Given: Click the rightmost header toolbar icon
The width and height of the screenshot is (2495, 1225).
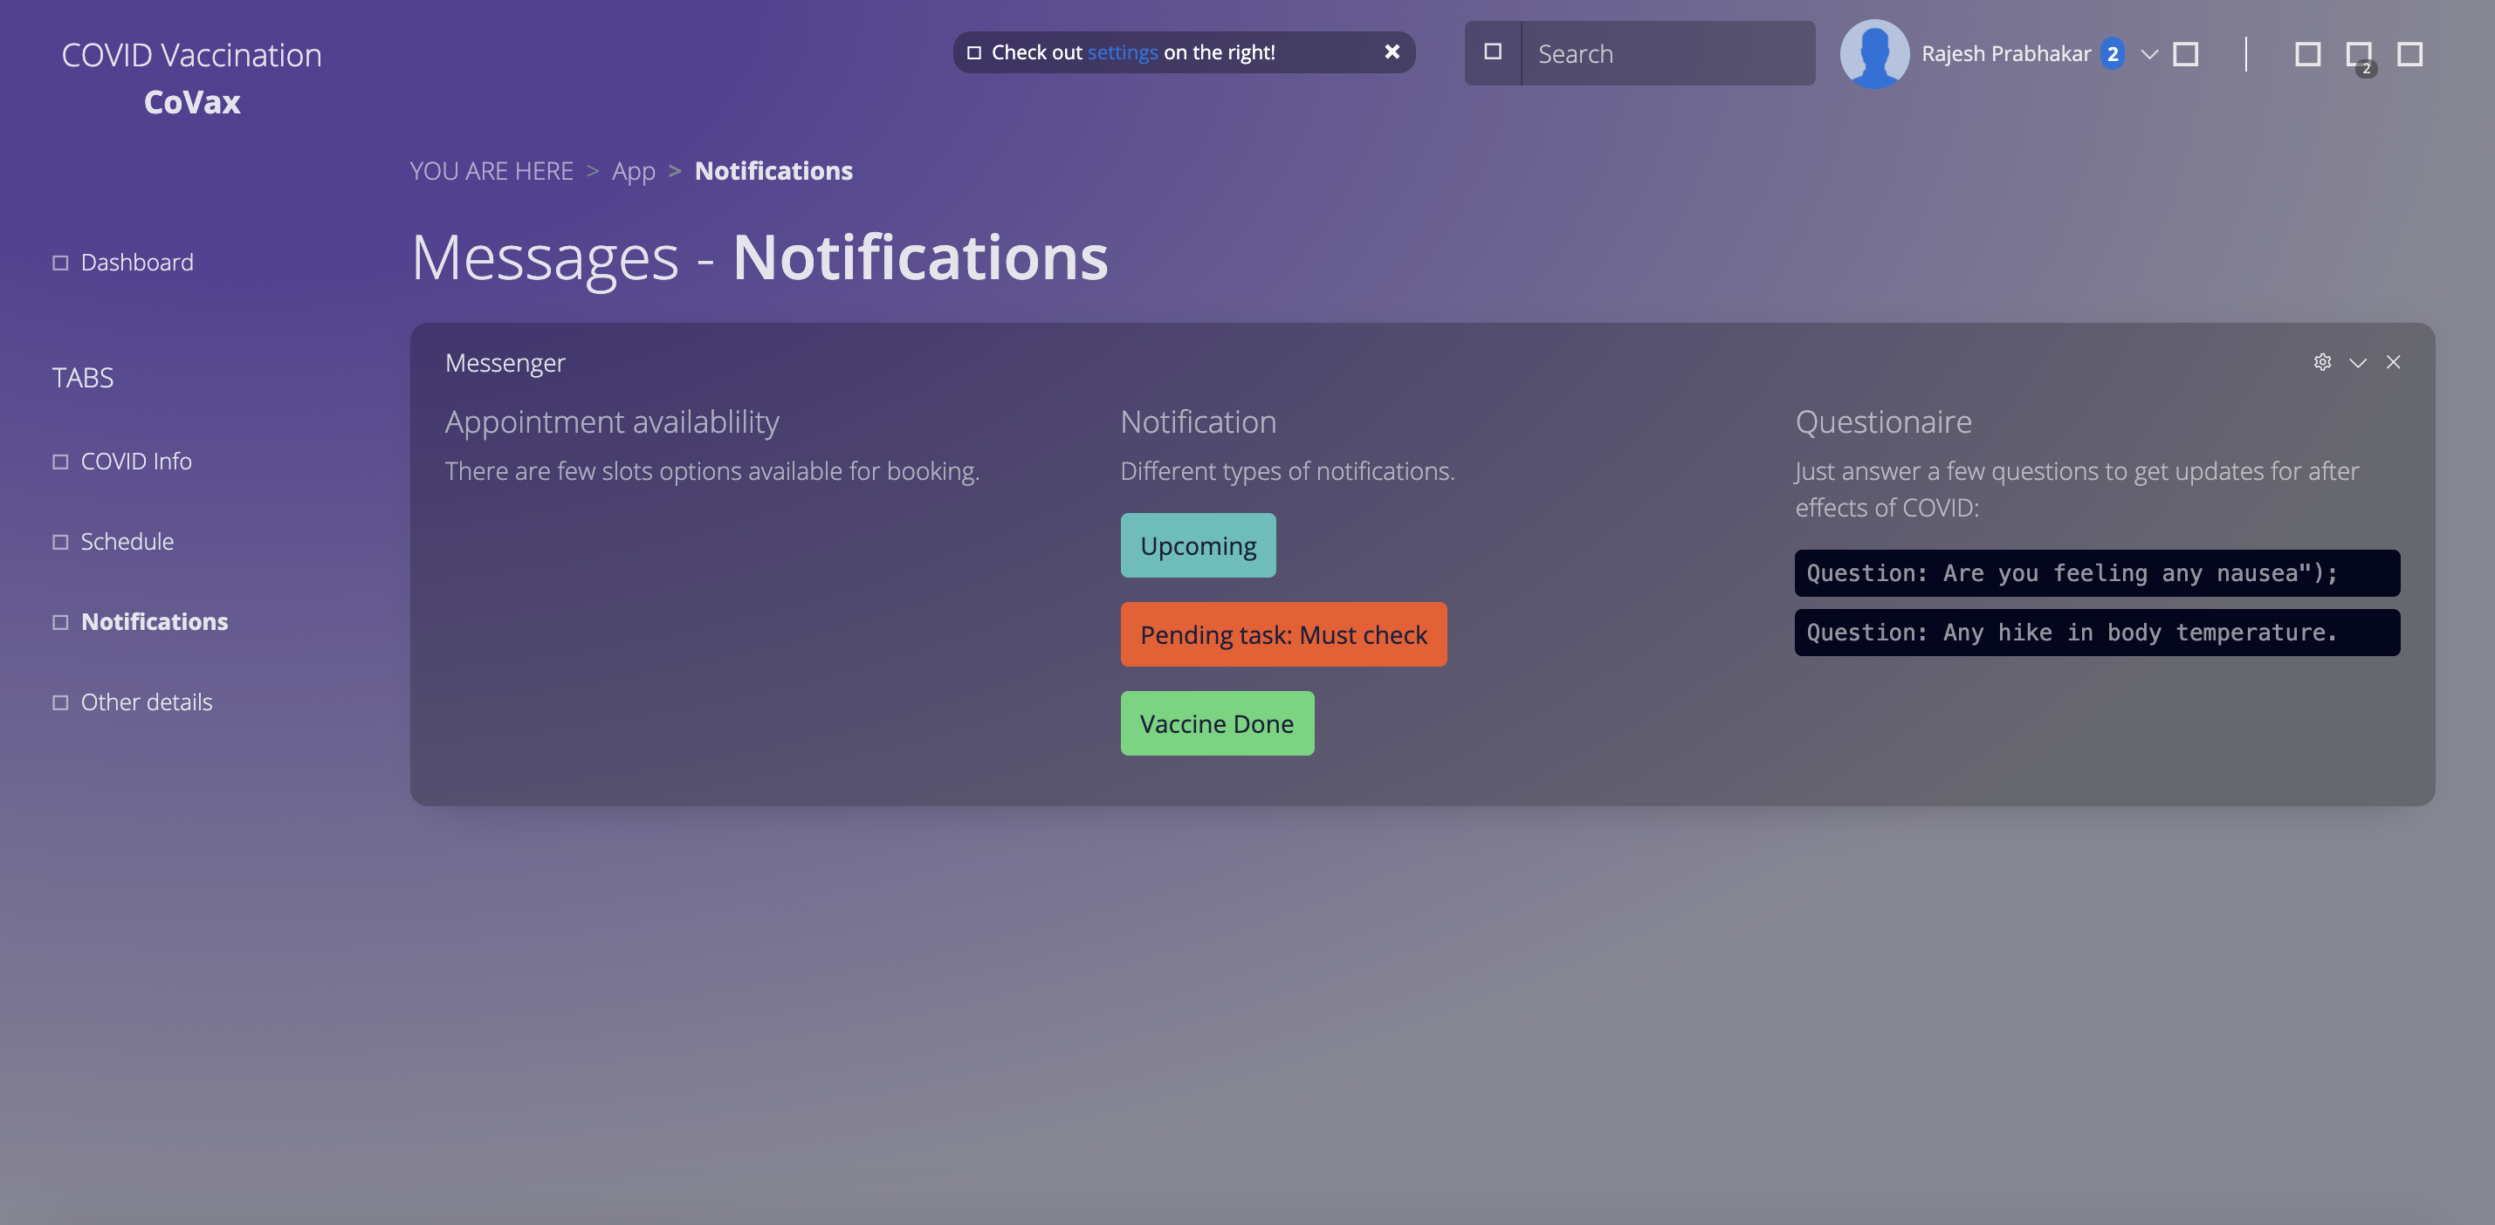Looking at the screenshot, I should 2409,54.
